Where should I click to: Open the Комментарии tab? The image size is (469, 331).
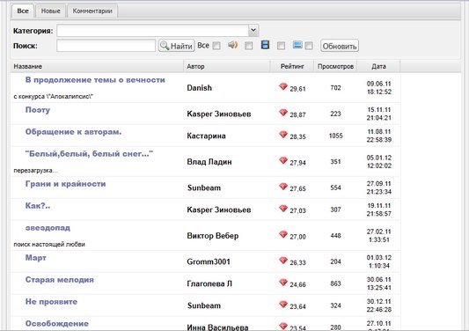[x=92, y=11]
